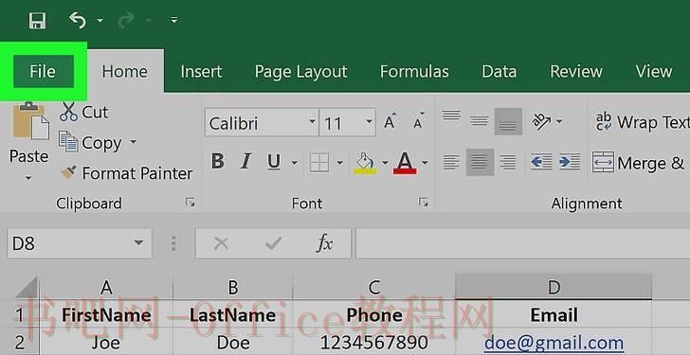Viewport: 690px width, 355px height.
Task: Apply the yellow fill color bucket
Action: tap(365, 163)
